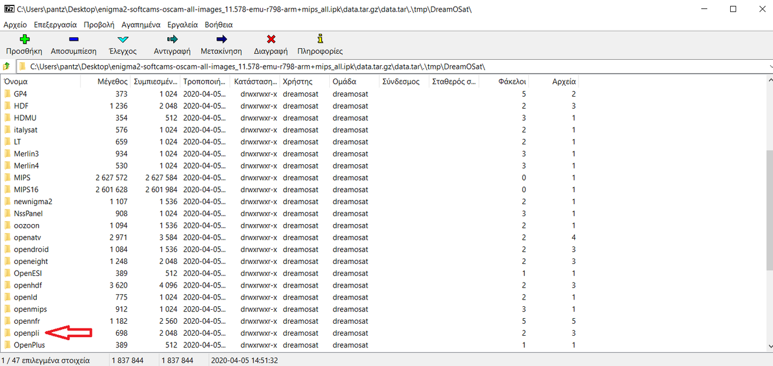The image size is (773, 366).
Task: Select the openhdf folder name
Action: [x=28, y=285]
